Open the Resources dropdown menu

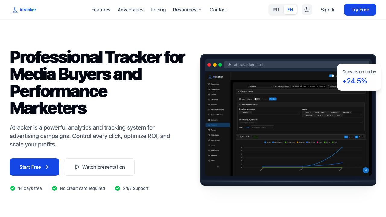click(187, 10)
